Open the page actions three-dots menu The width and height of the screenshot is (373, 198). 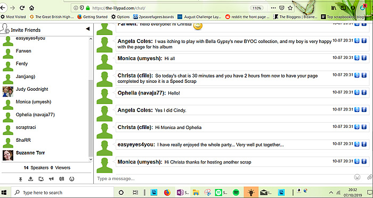tap(273, 8)
